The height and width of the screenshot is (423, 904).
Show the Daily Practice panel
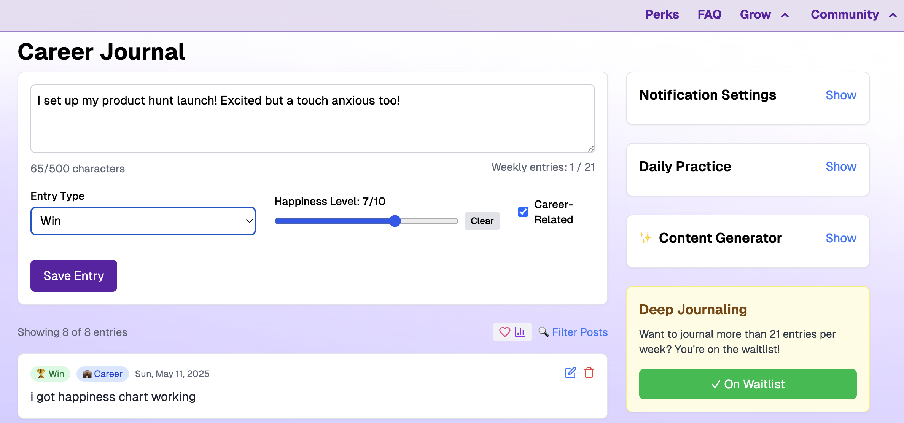[840, 167]
